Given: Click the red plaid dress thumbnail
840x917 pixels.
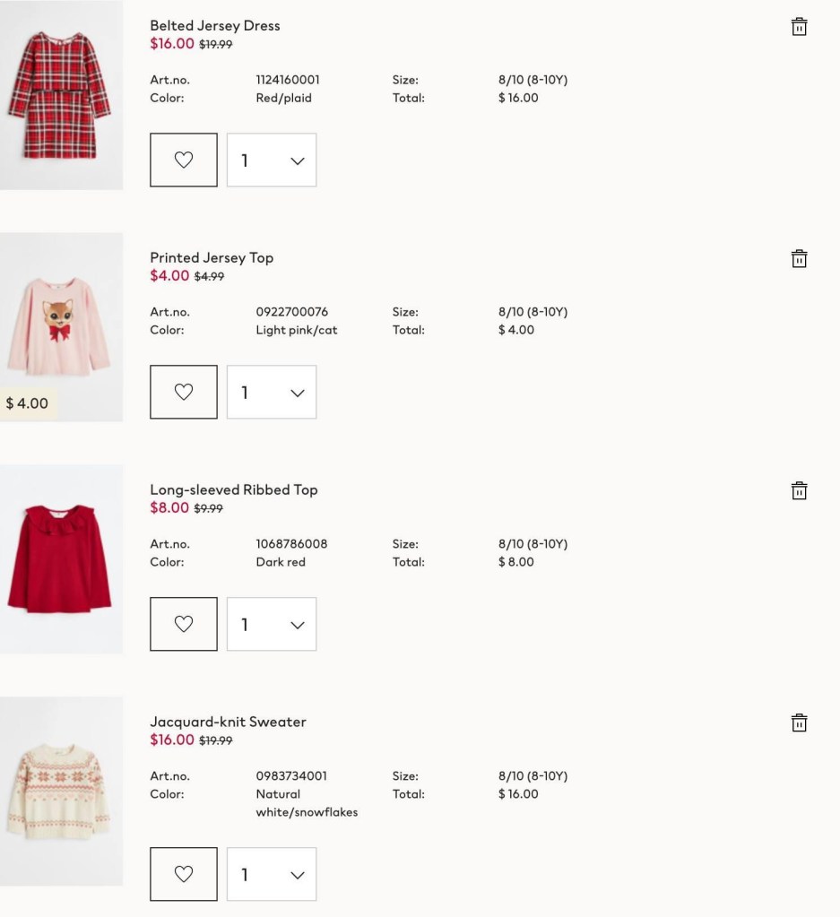Looking at the screenshot, I should click(62, 95).
